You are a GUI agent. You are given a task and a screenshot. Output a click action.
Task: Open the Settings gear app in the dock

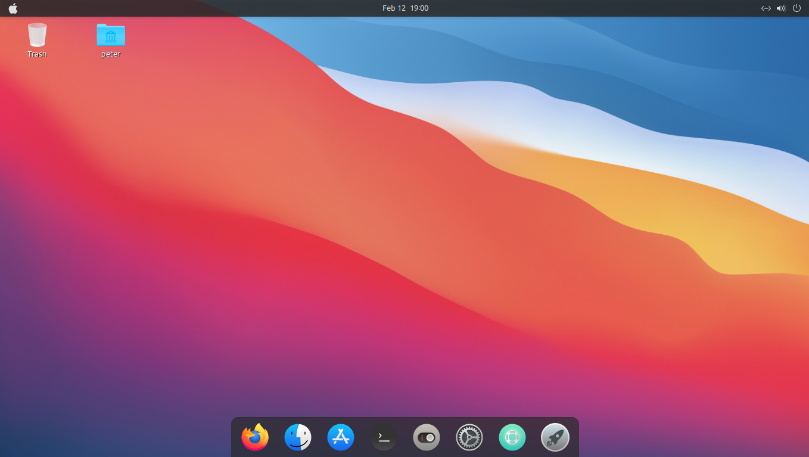(469, 437)
